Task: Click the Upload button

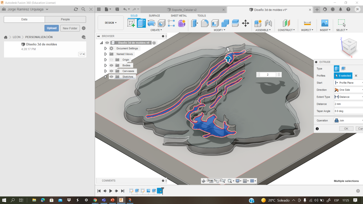Action: 52,28
